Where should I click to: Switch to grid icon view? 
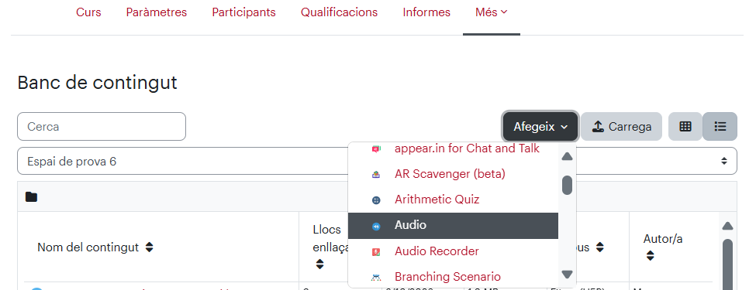[x=685, y=127]
